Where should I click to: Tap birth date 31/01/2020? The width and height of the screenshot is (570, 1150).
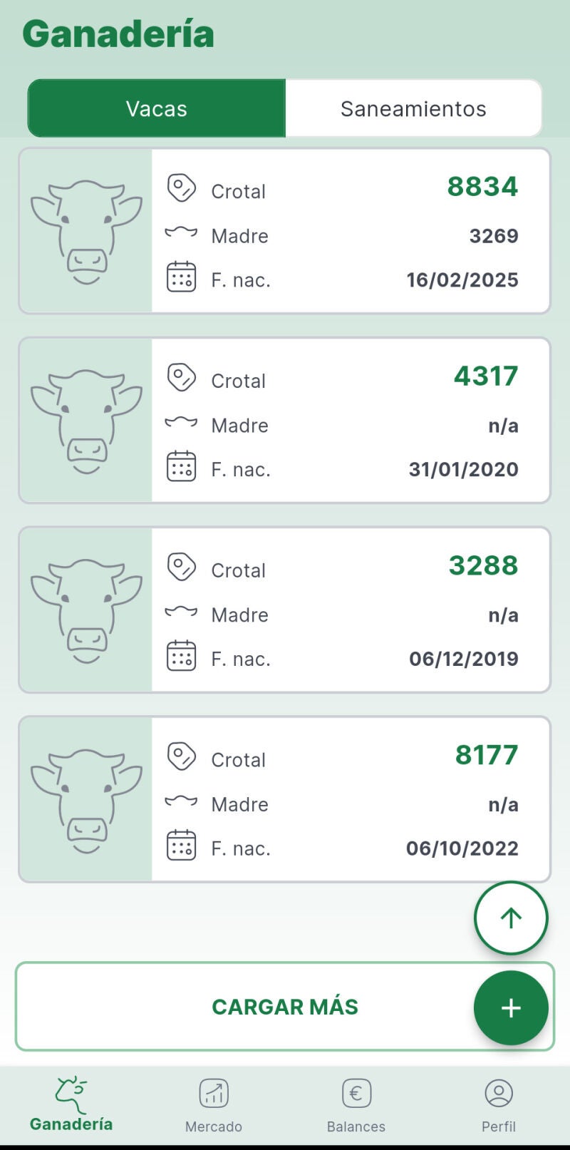(463, 469)
